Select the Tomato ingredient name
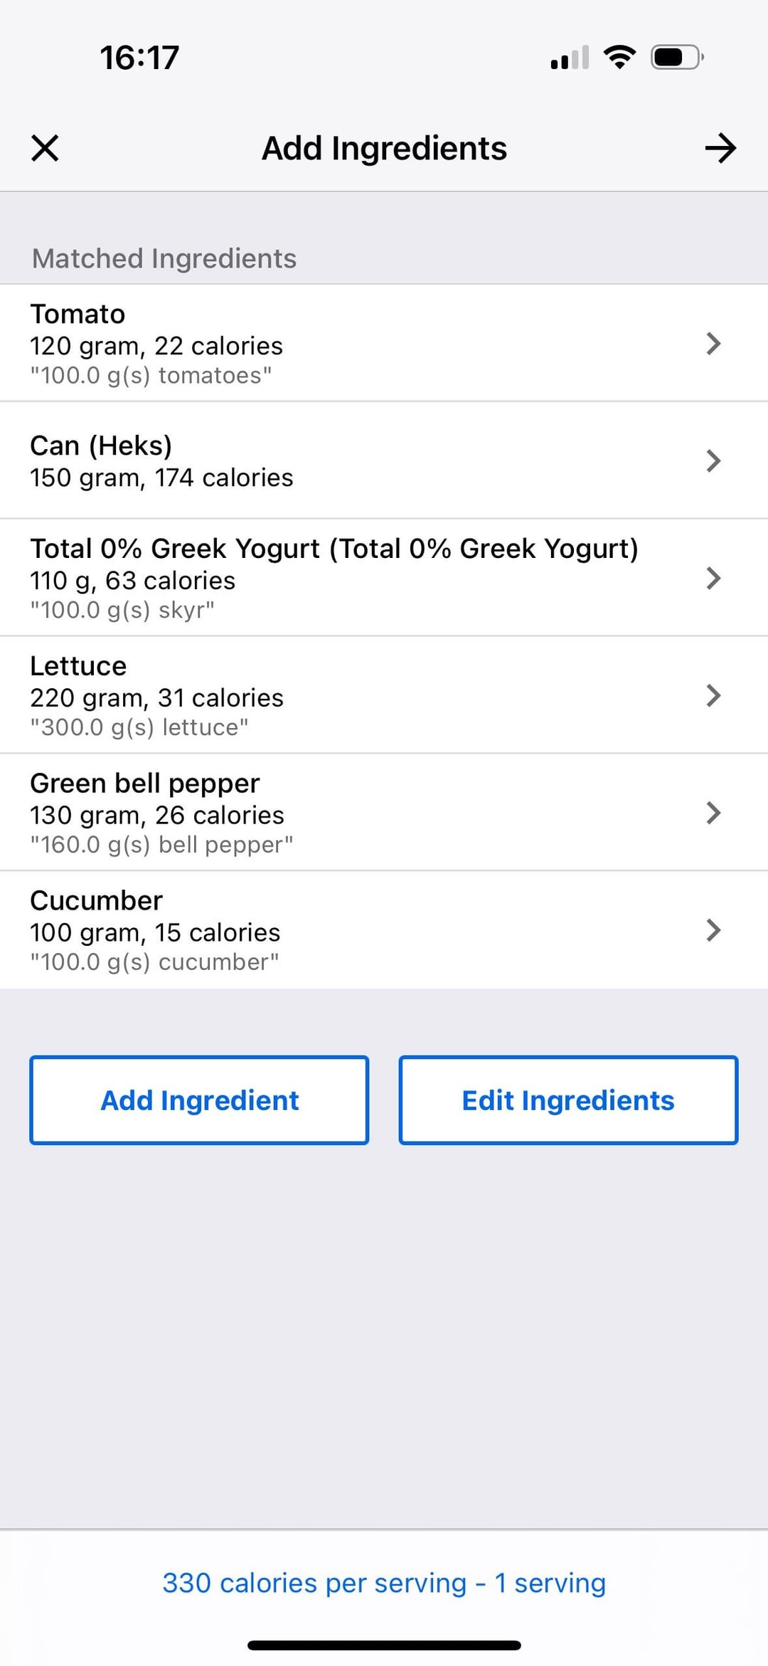The width and height of the screenshot is (768, 1666). click(x=78, y=314)
